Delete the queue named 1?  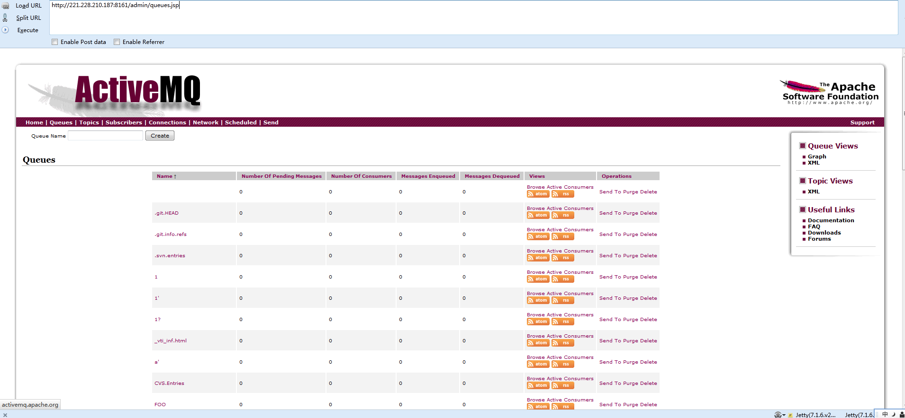(649, 320)
